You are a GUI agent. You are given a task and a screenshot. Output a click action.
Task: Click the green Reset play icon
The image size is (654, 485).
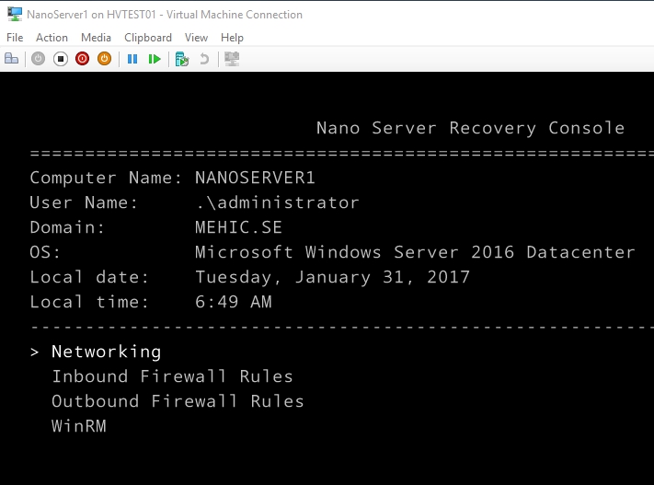(155, 59)
